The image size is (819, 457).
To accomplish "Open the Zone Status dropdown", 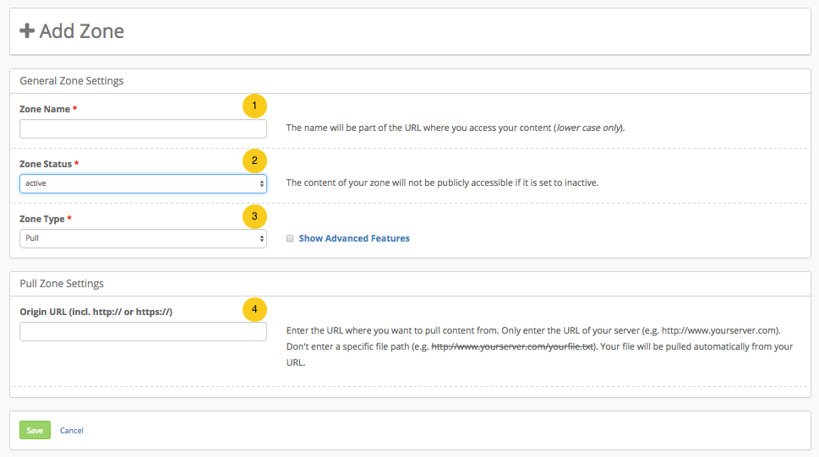I will tap(143, 183).
